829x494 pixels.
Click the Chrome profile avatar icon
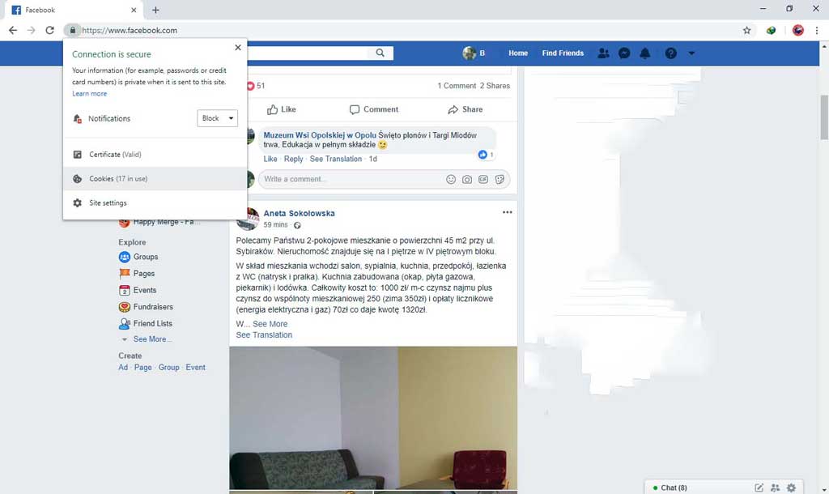pyautogui.click(x=797, y=30)
